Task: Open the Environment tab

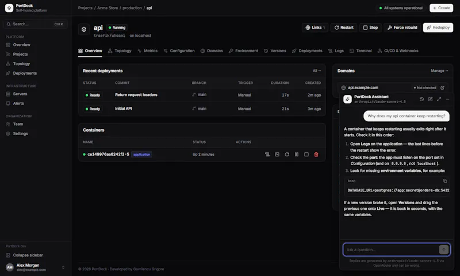Action: [243, 51]
